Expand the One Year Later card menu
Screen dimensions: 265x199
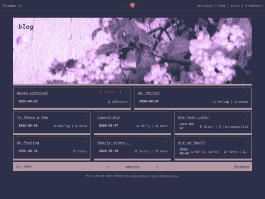247,116
